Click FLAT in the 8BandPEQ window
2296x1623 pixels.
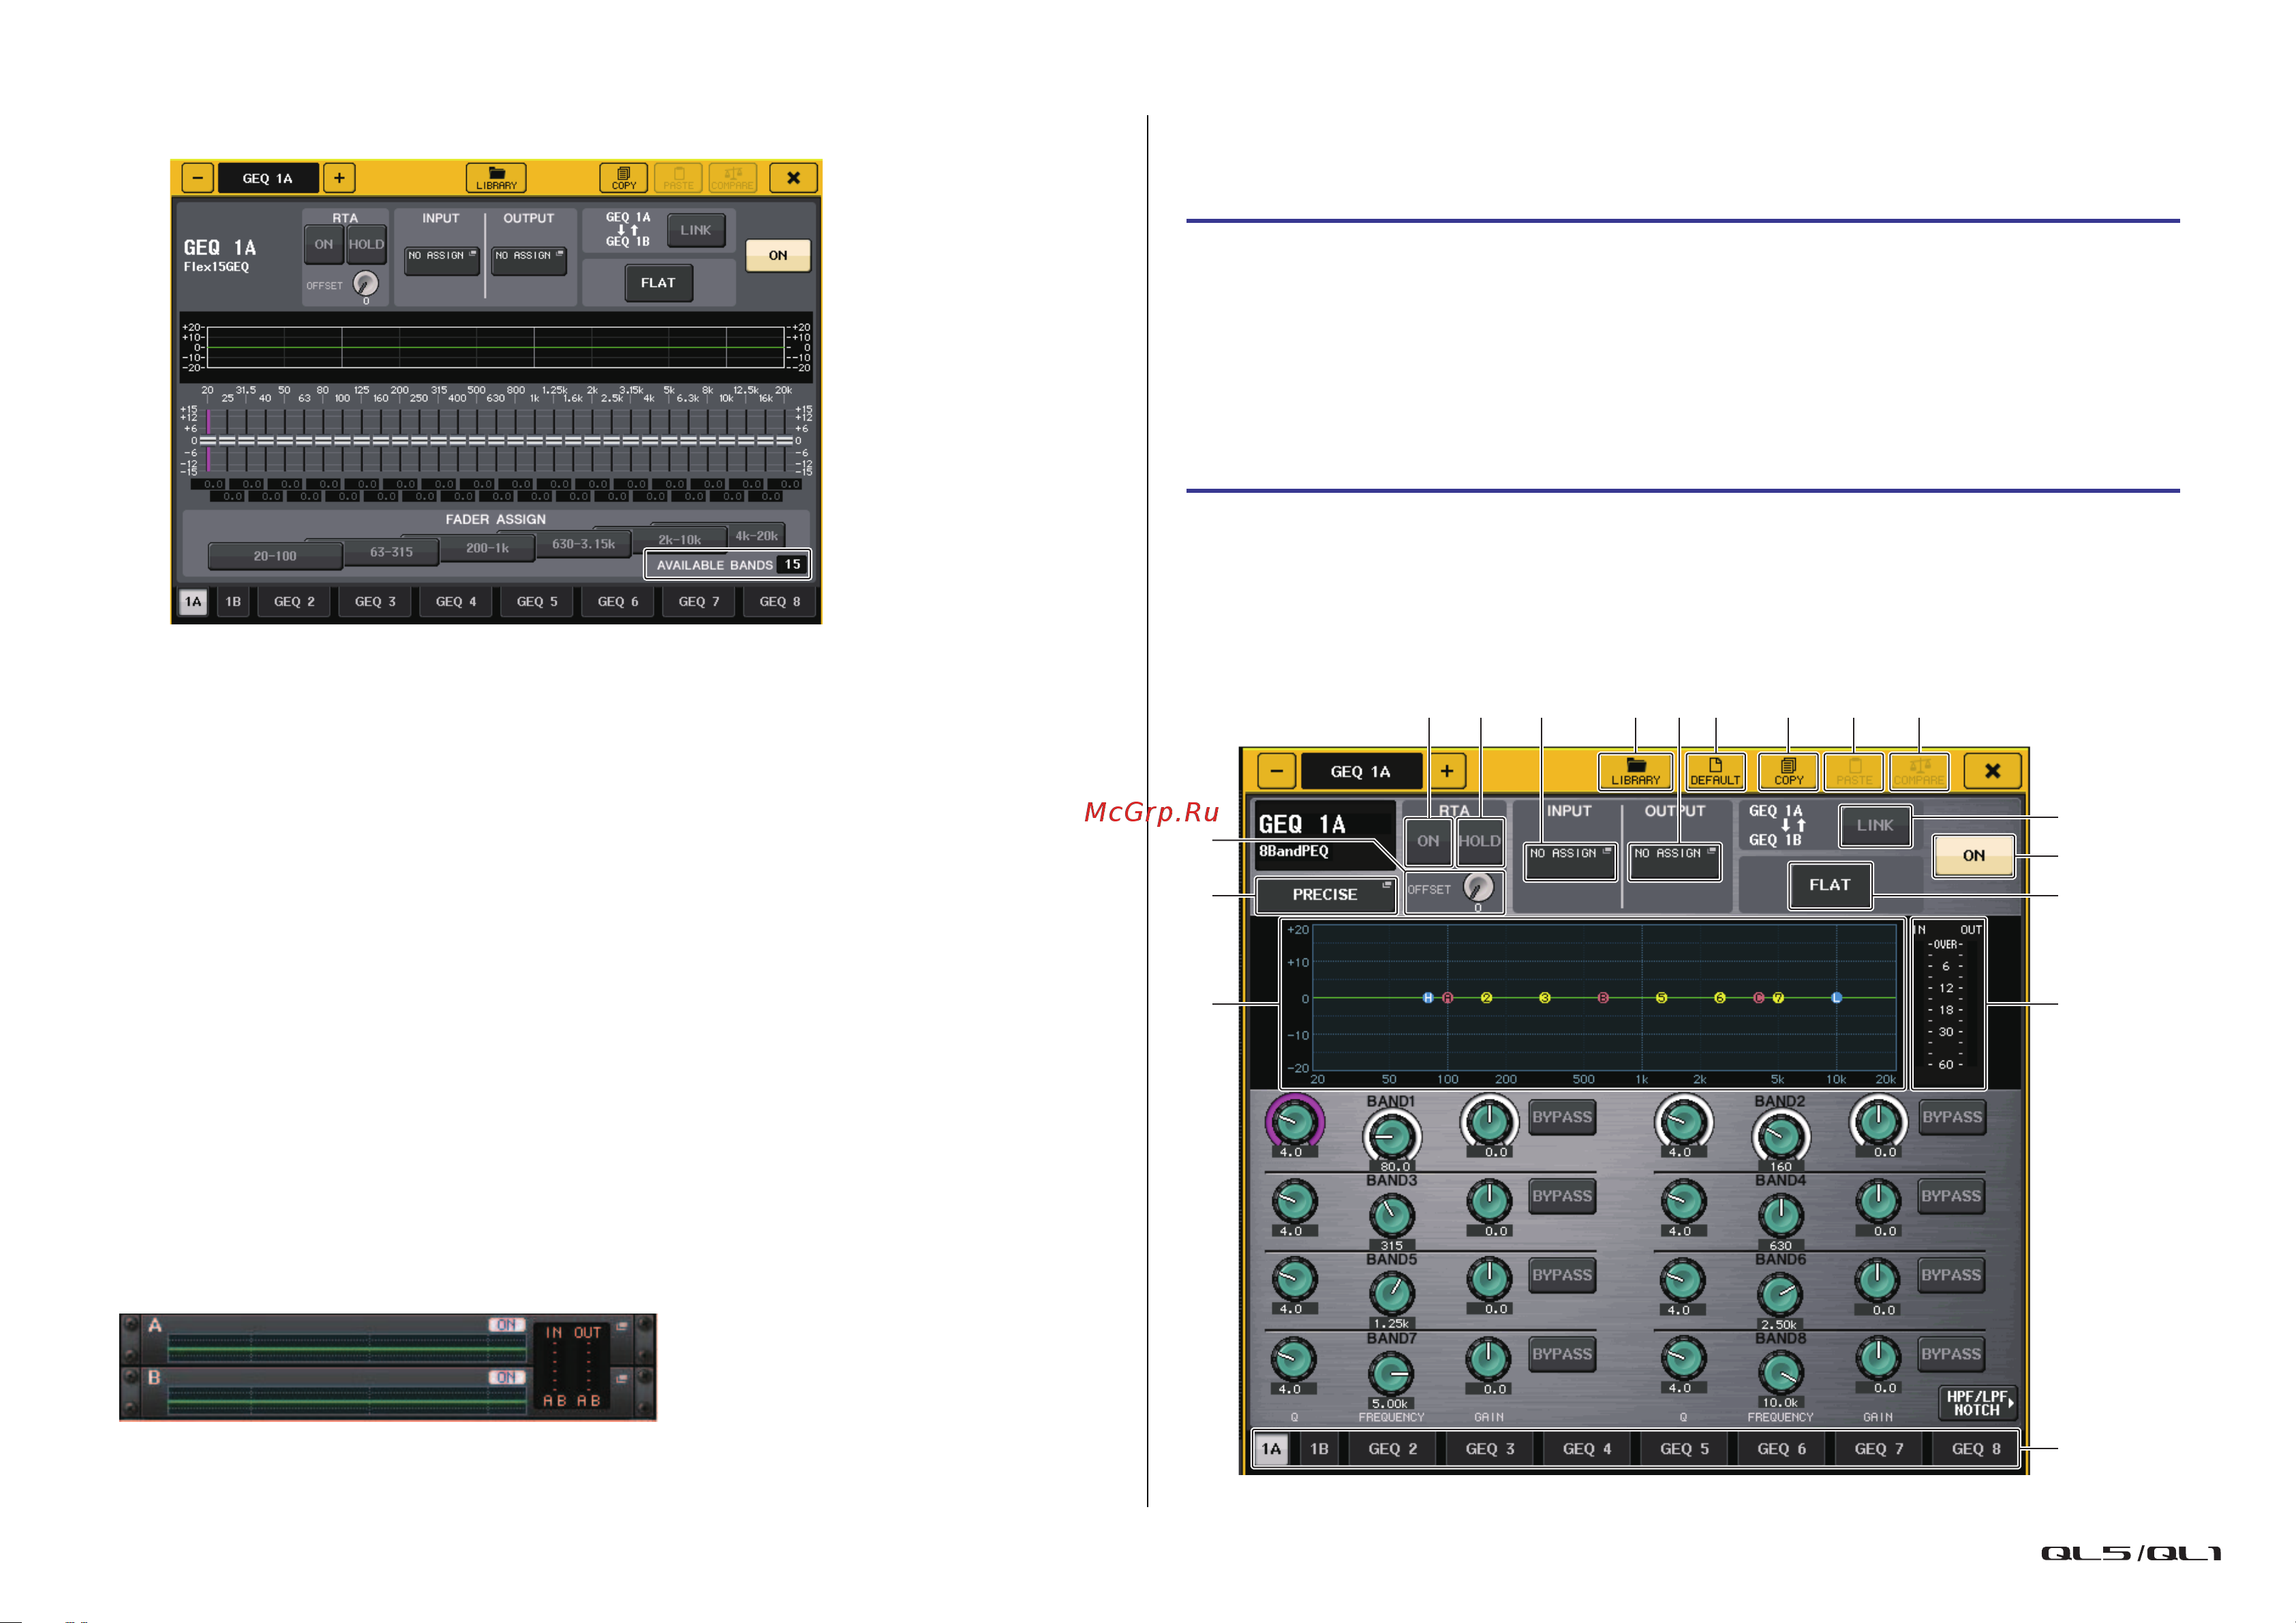coord(1829,885)
